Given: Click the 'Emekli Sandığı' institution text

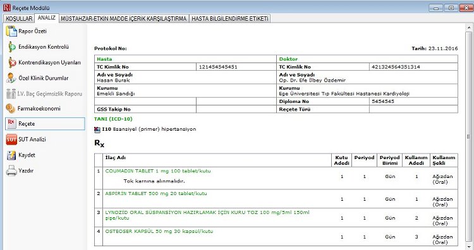Looking at the screenshot, I should (116, 93).
